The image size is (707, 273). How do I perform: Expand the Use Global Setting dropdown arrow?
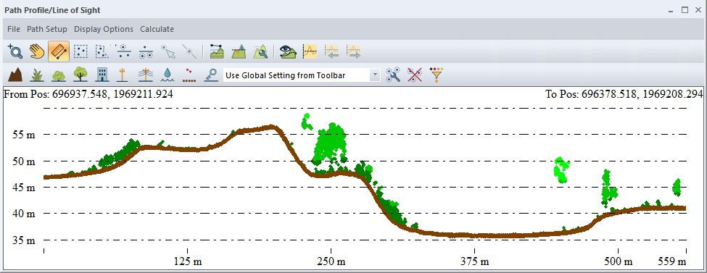[x=375, y=76]
